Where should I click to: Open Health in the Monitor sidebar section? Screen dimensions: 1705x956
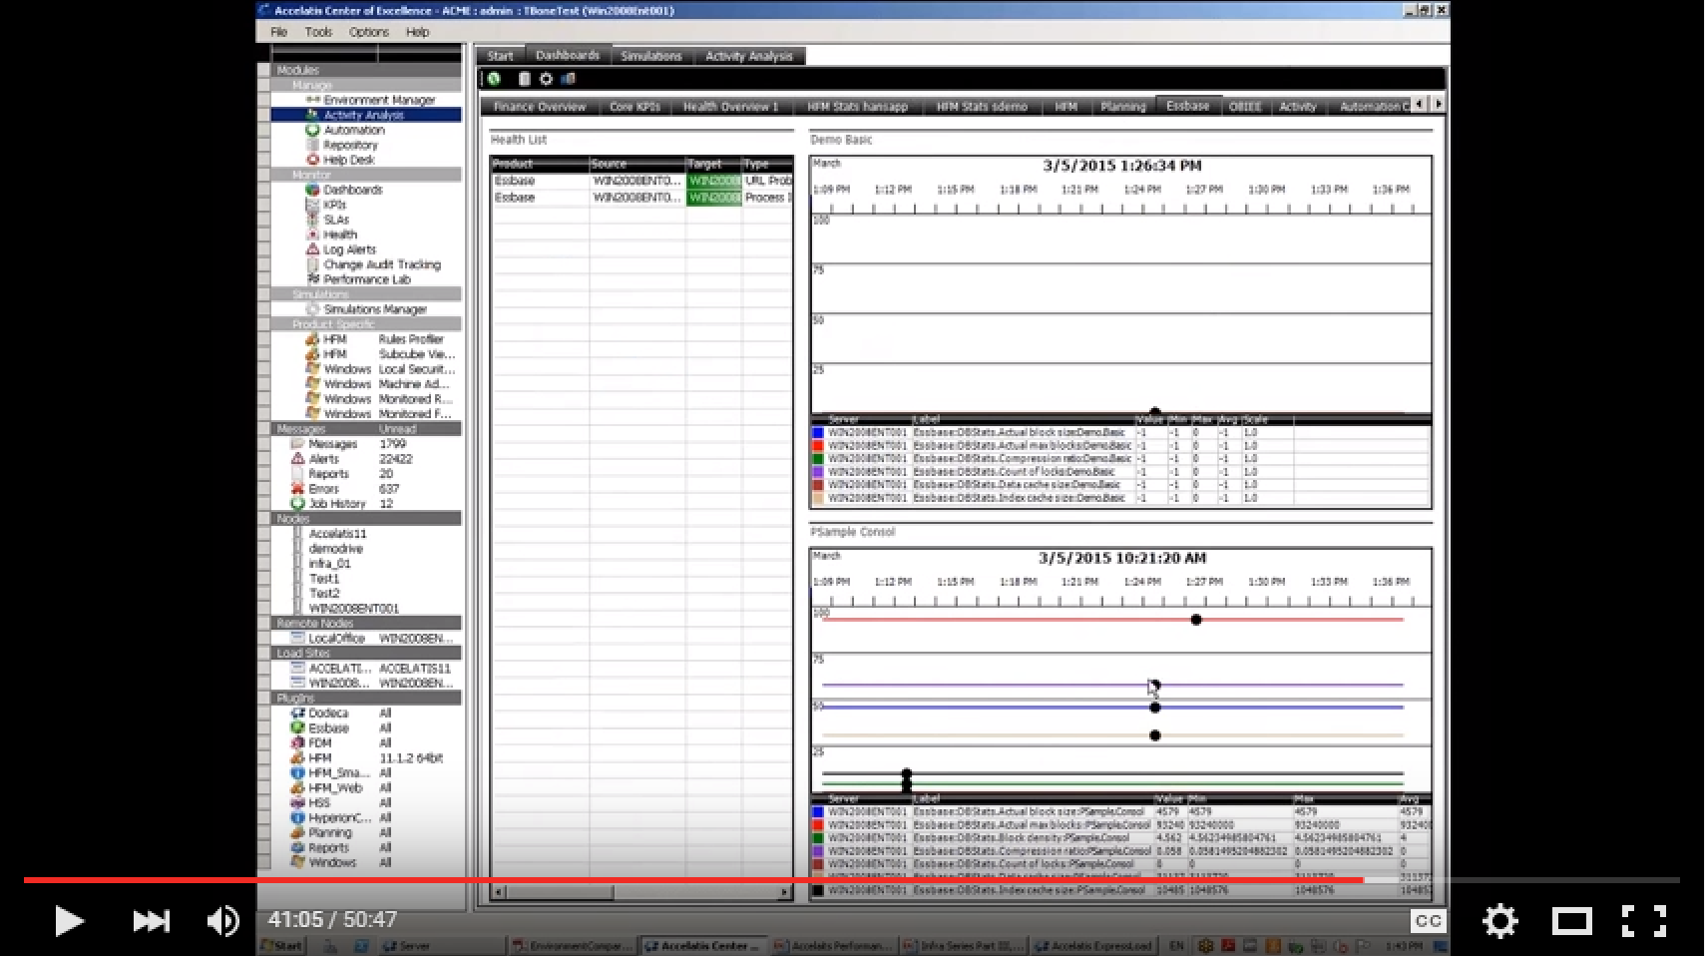[x=339, y=235]
